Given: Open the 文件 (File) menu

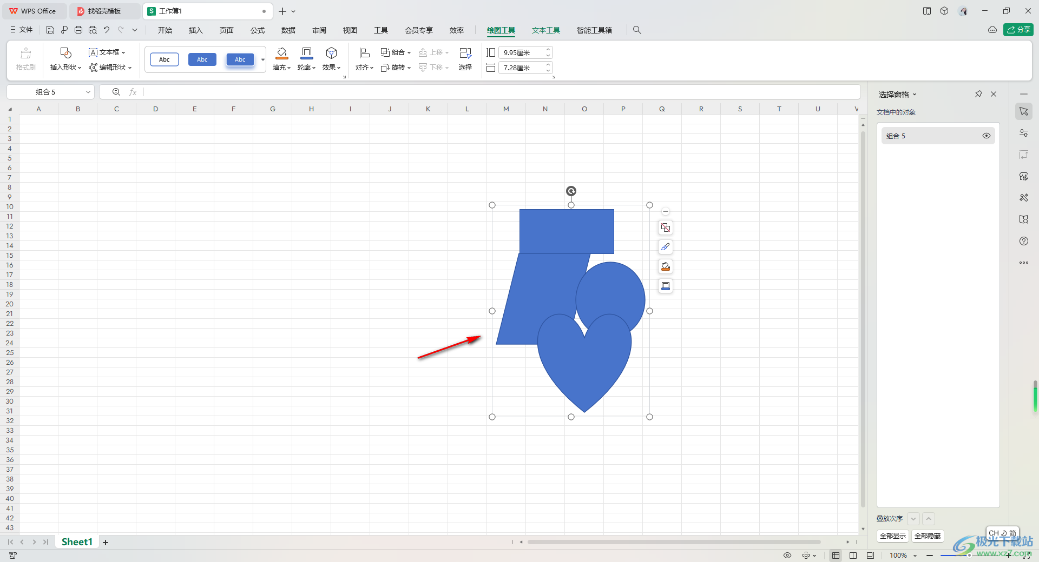Looking at the screenshot, I should 22,30.
